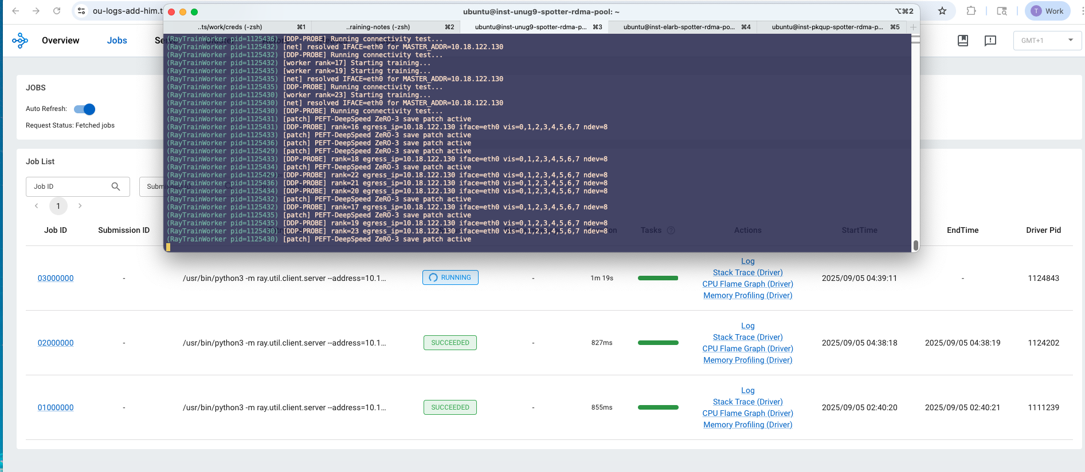Click the feedback speech bubble icon

[990, 41]
